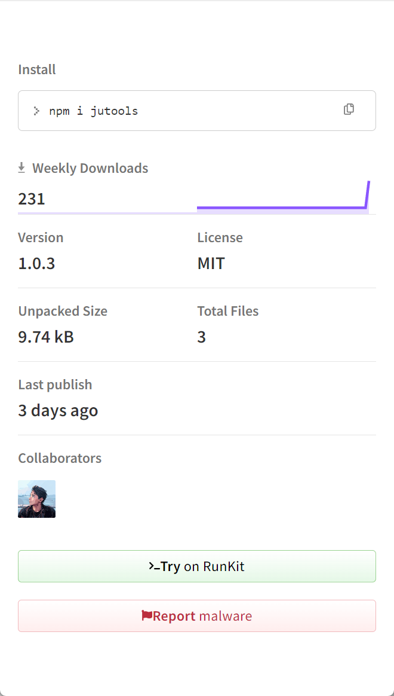Click the Install heading
Screen dimensions: 394x696
click(x=37, y=69)
